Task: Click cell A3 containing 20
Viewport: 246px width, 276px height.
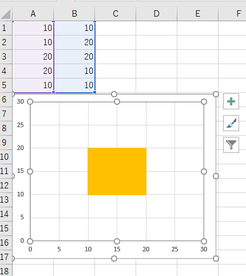Action: [33, 57]
